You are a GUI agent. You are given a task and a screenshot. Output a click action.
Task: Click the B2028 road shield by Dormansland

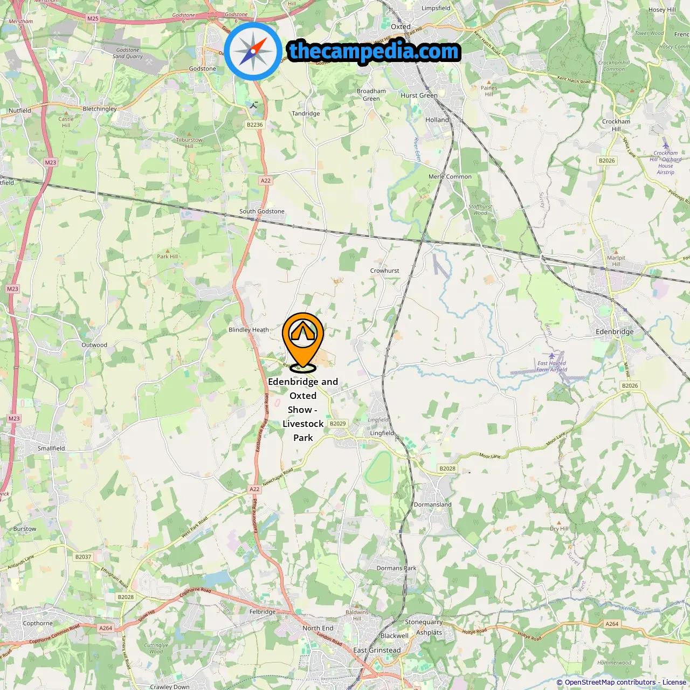[x=447, y=468]
